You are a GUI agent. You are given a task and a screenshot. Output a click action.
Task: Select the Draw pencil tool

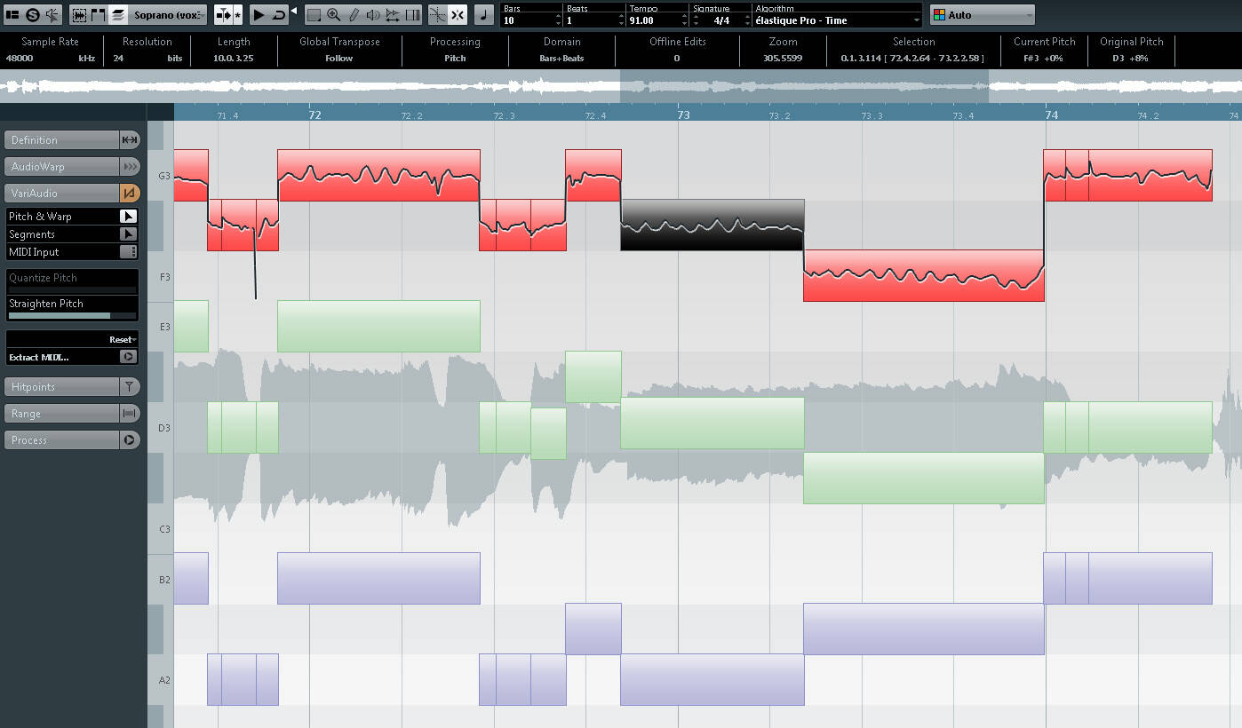(x=354, y=14)
